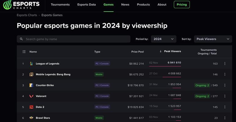Image resolution: width=236 pixels, height=122 pixels.
Task: Open the Esports Data nav item
Action: (87, 5)
